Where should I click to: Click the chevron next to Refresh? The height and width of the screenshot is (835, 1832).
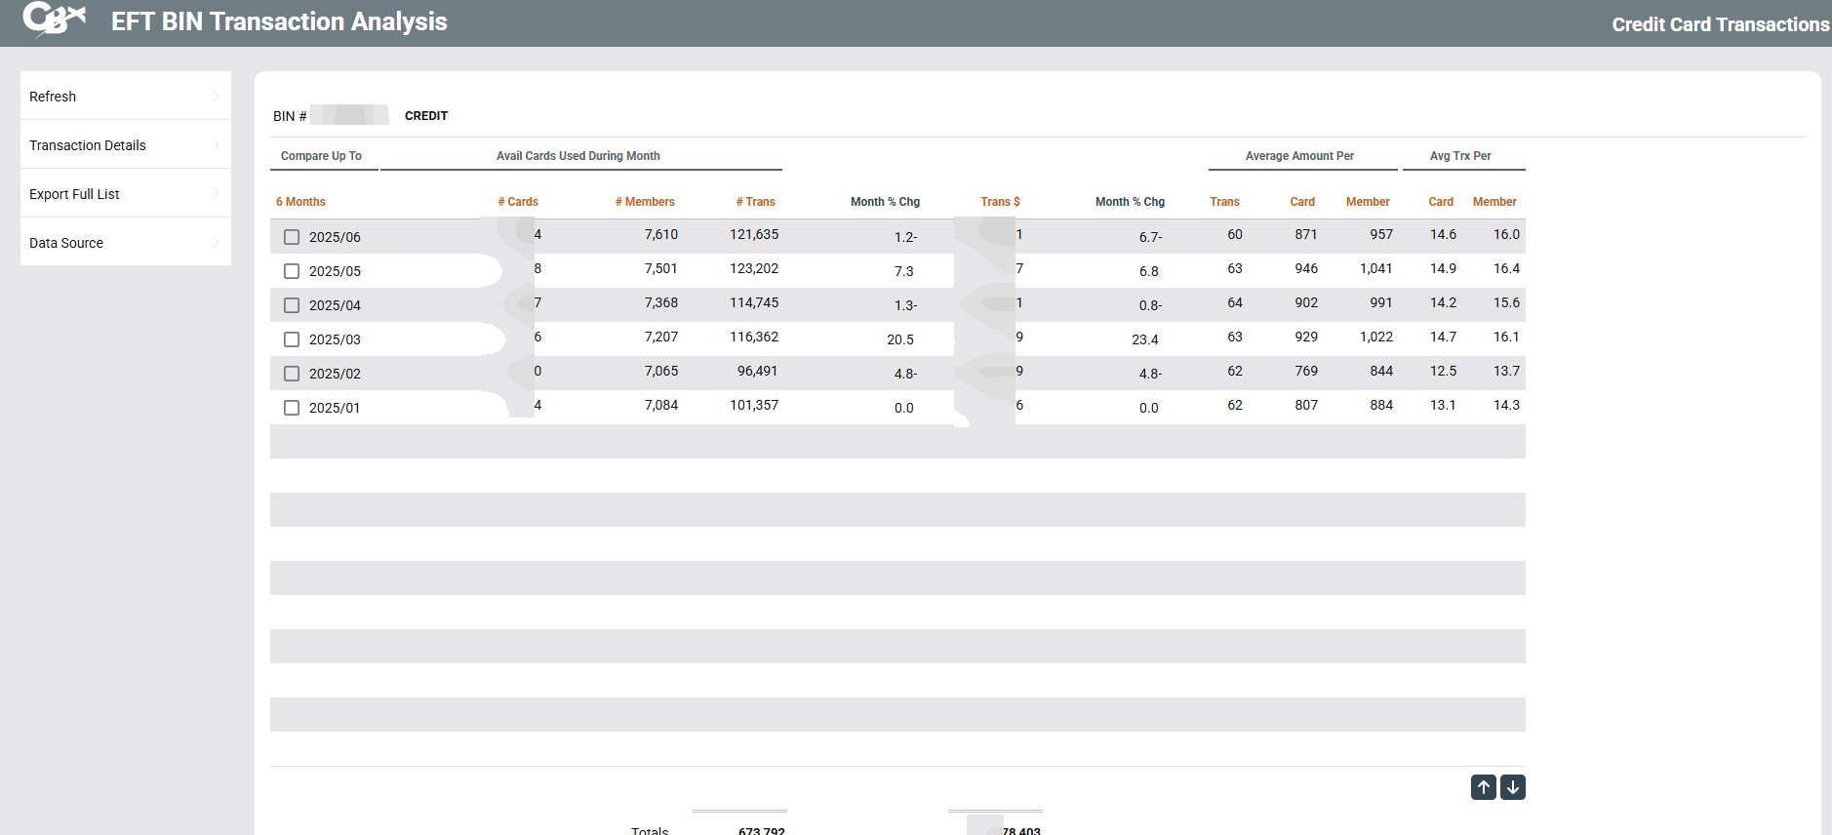coord(216,96)
